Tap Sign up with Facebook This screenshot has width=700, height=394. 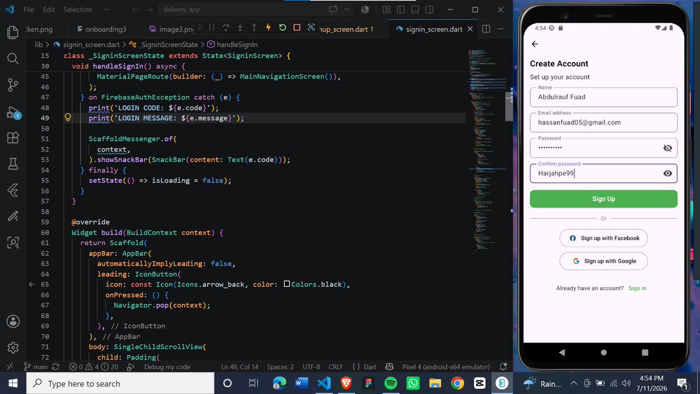[x=603, y=238]
